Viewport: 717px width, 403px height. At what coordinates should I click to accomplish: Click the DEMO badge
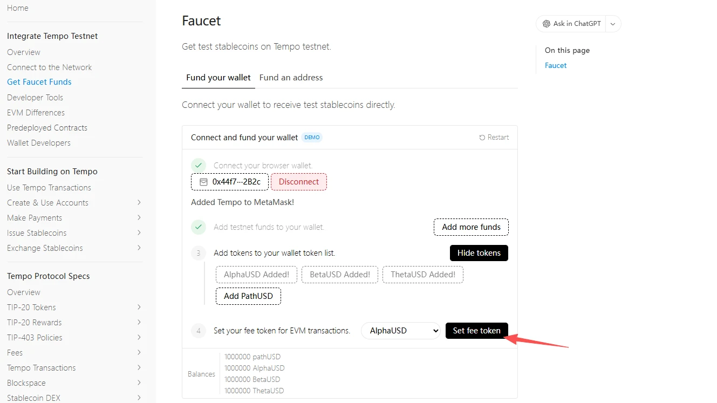click(312, 138)
